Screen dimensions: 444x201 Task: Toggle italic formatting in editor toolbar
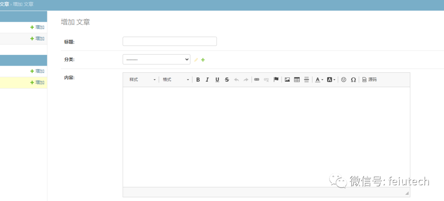207,80
